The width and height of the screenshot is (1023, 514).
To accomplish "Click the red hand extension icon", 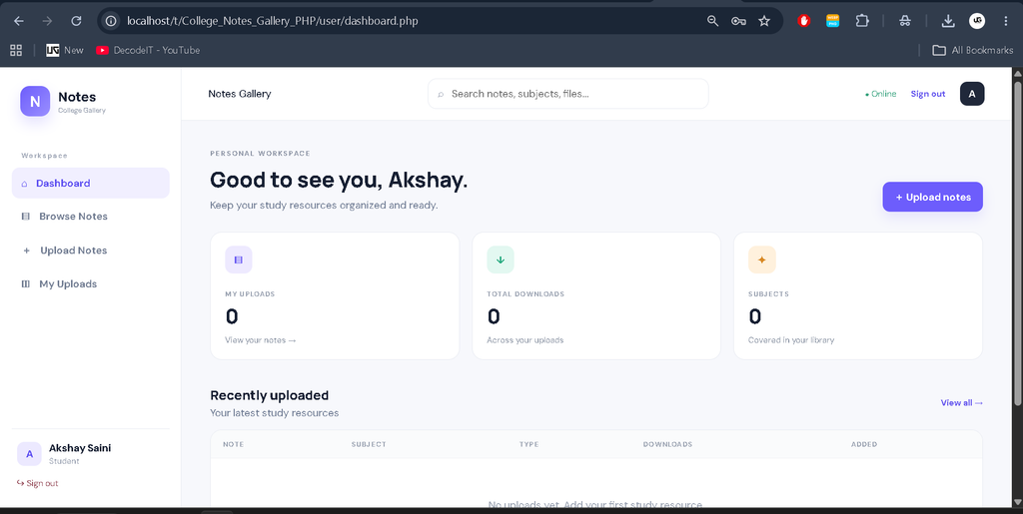I will click(804, 21).
